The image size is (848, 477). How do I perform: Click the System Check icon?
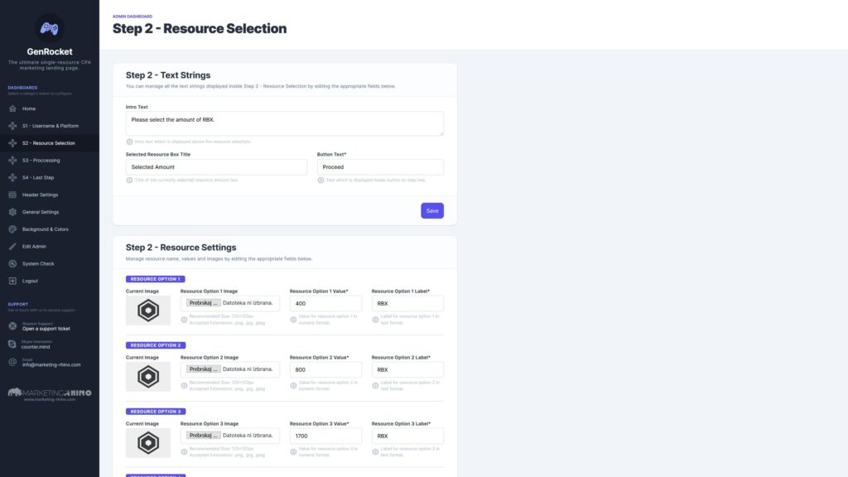point(12,264)
